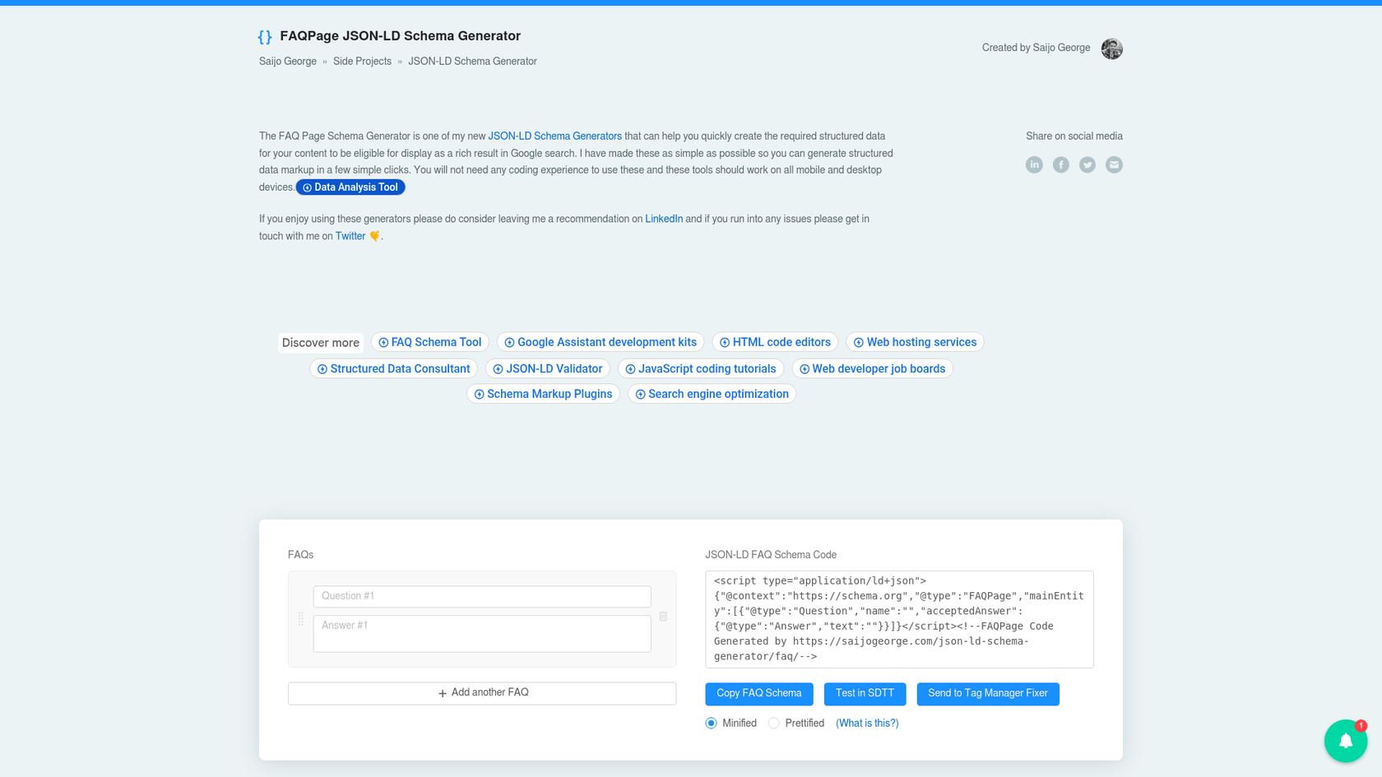Screen dimensions: 1382x777
Task: Open the FAQ Schema Tool tag
Action: point(429,342)
